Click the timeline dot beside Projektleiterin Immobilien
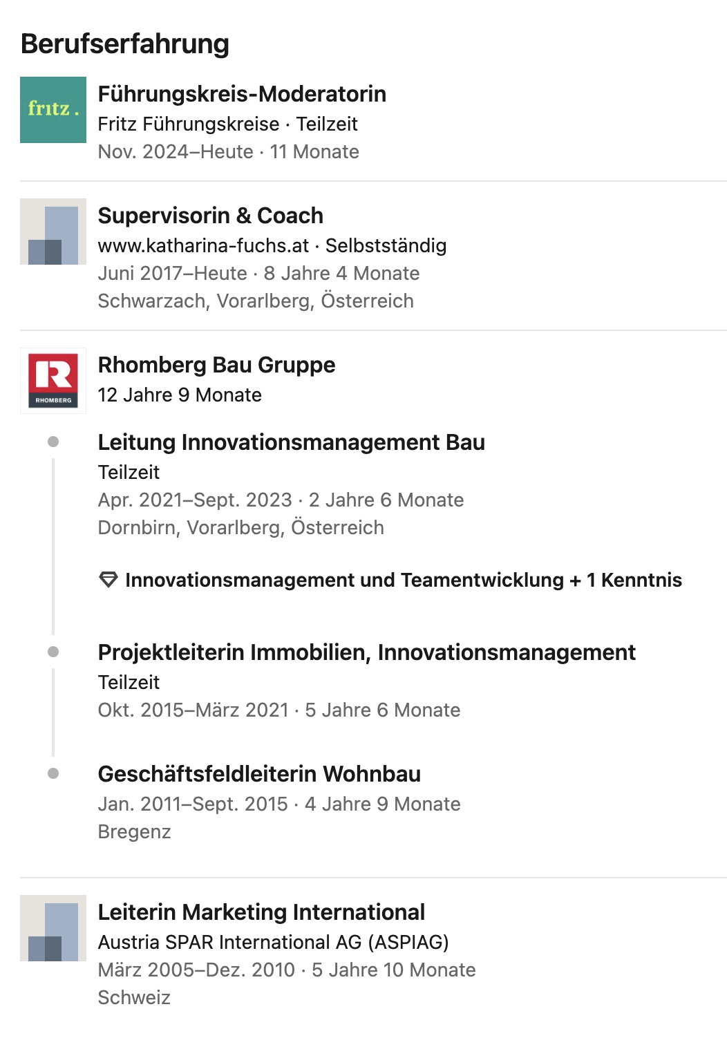The height and width of the screenshot is (1038, 727). (x=53, y=652)
